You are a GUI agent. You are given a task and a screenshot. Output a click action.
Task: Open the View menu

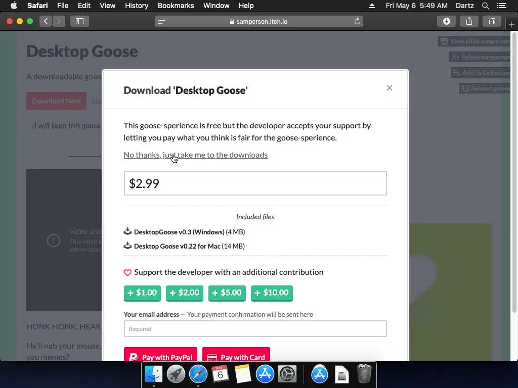coord(108,6)
